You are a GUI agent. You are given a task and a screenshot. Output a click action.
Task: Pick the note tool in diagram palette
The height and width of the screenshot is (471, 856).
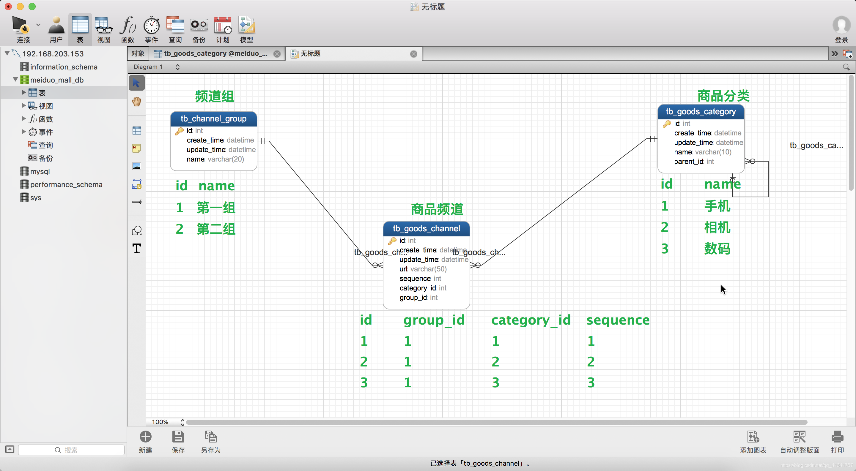pos(137,148)
